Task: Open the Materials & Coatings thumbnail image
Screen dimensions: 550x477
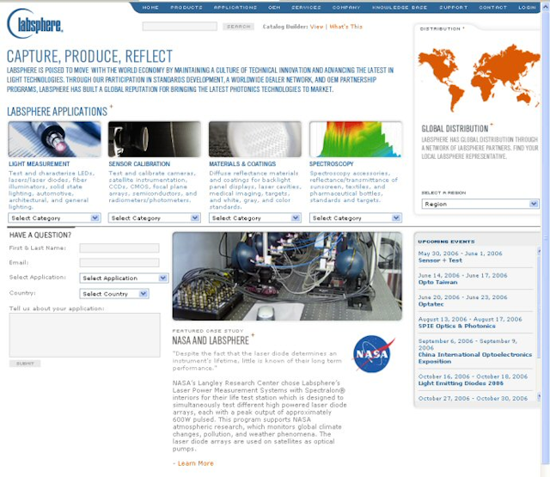Action: pyautogui.click(x=255, y=139)
